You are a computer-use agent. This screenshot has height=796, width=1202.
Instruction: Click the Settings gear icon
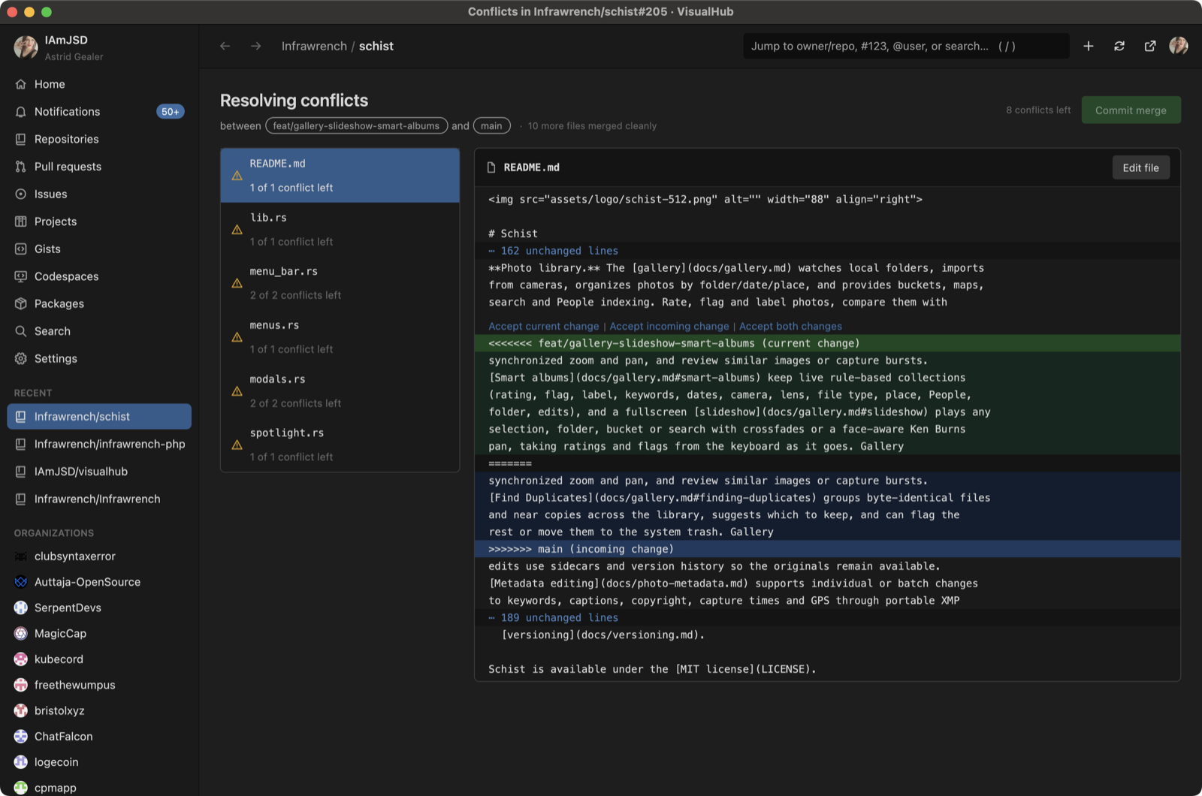coord(21,358)
